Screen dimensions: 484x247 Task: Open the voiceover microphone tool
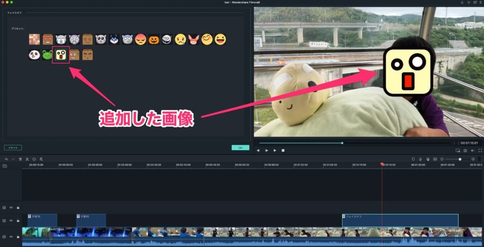[x=420, y=159]
